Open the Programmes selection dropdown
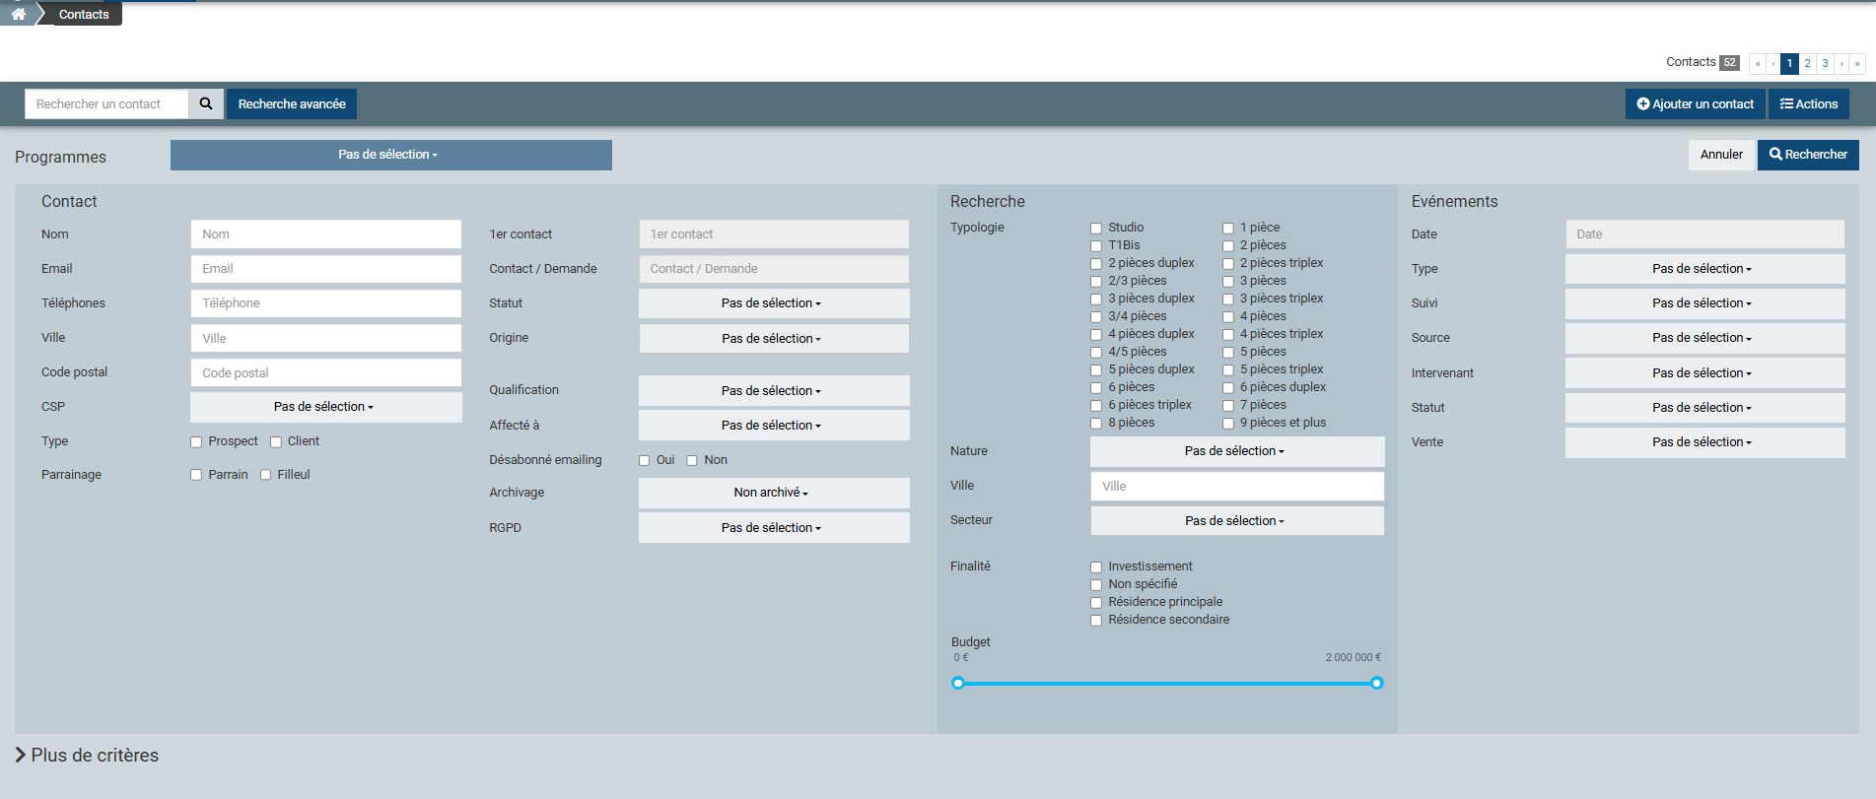This screenshot has height=799, width=1876. tap(390, 155)
